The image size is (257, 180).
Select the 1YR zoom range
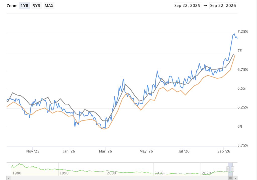[x=24, y=6]
